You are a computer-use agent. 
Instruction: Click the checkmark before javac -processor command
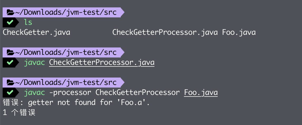(10, 93)
